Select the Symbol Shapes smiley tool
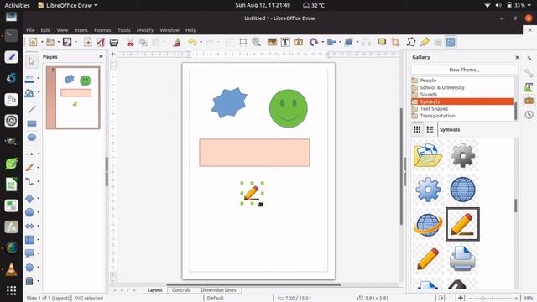 (x=30, y=212)
